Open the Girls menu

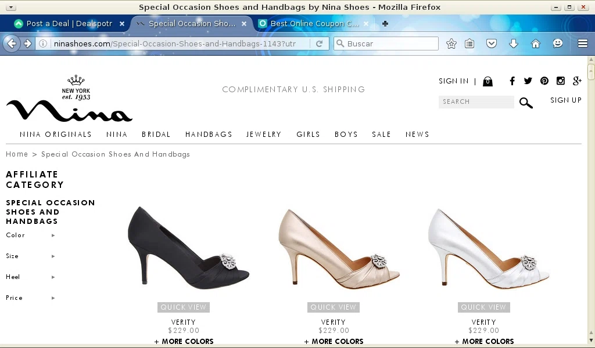[308, 135]
